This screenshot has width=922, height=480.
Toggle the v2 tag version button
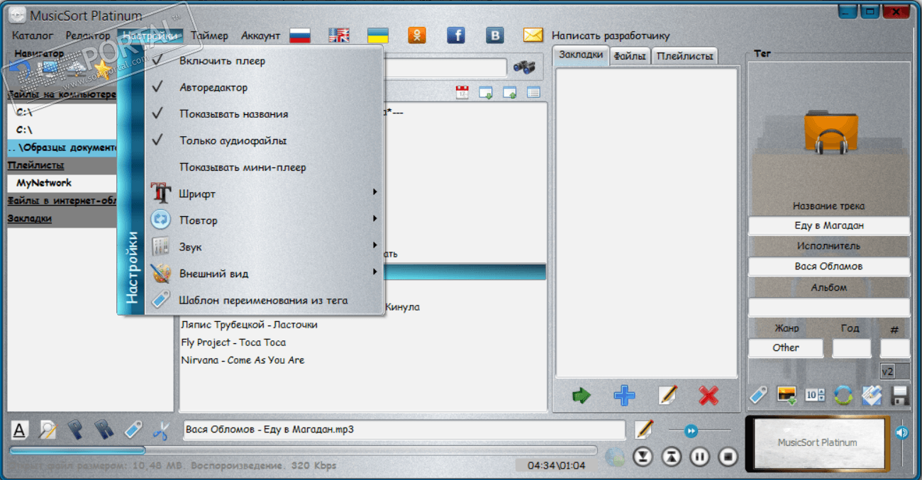[887, 371]
